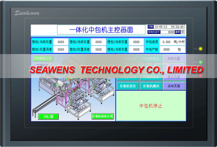
Task: Click the 中包链路正常 indicator above the machine
Action: [x=43, y=58]
